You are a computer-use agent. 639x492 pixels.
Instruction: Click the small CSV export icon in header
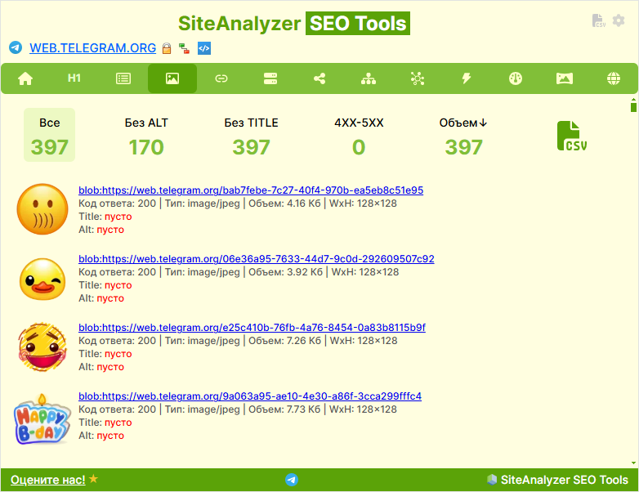tap(598, 20)
